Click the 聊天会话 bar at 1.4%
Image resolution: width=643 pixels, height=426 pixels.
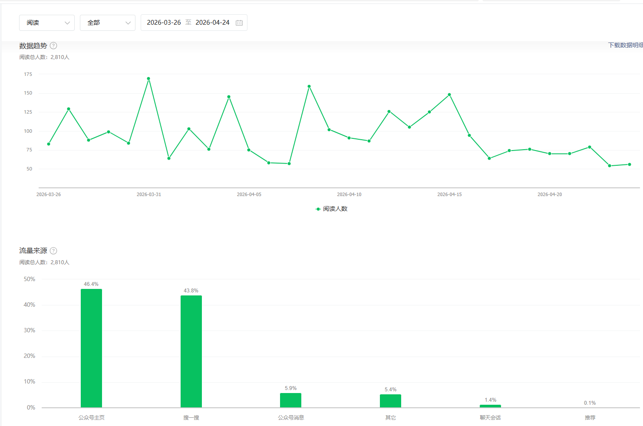[490, 406]
